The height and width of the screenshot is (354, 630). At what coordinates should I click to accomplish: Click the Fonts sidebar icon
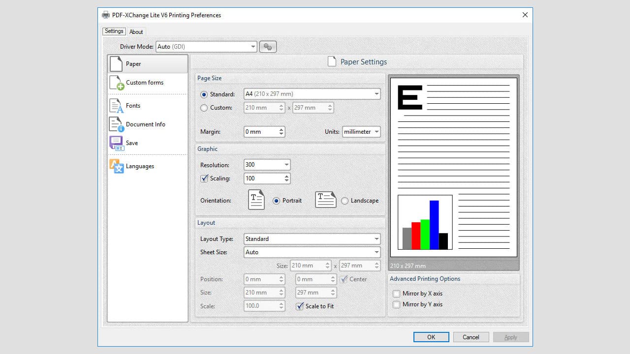(x=116, y=105)
